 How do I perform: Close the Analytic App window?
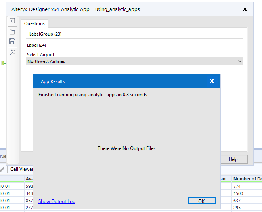(x=245, y=9)
